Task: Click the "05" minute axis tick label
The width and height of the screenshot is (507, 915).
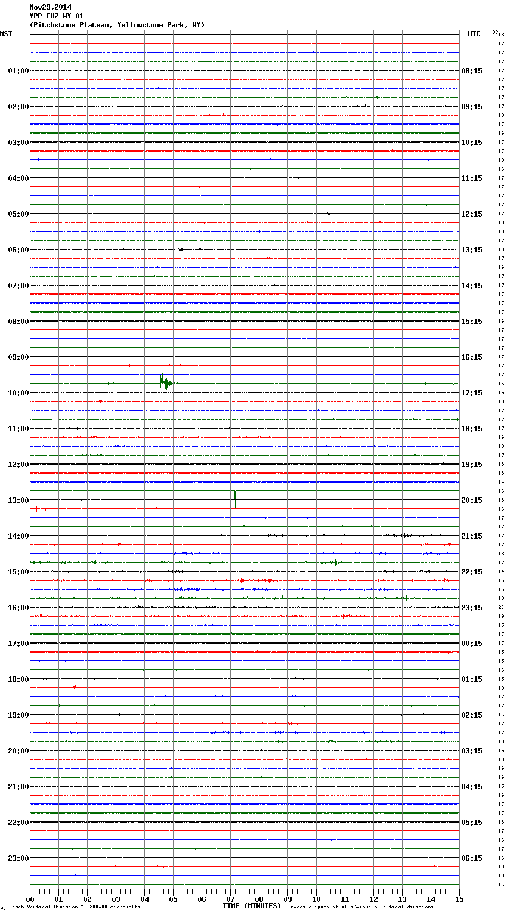Action: (x=173, y=899)
